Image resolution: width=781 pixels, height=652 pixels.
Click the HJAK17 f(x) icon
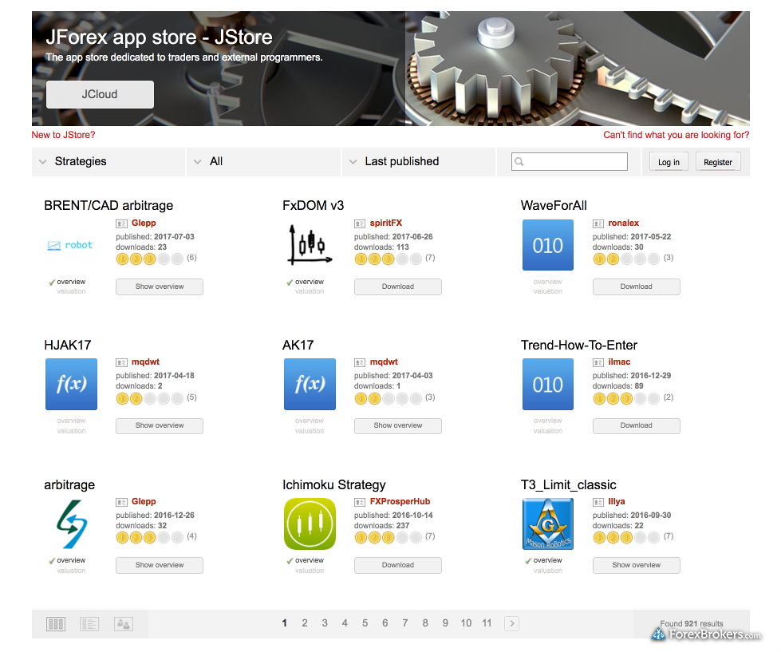pos(71,384)
